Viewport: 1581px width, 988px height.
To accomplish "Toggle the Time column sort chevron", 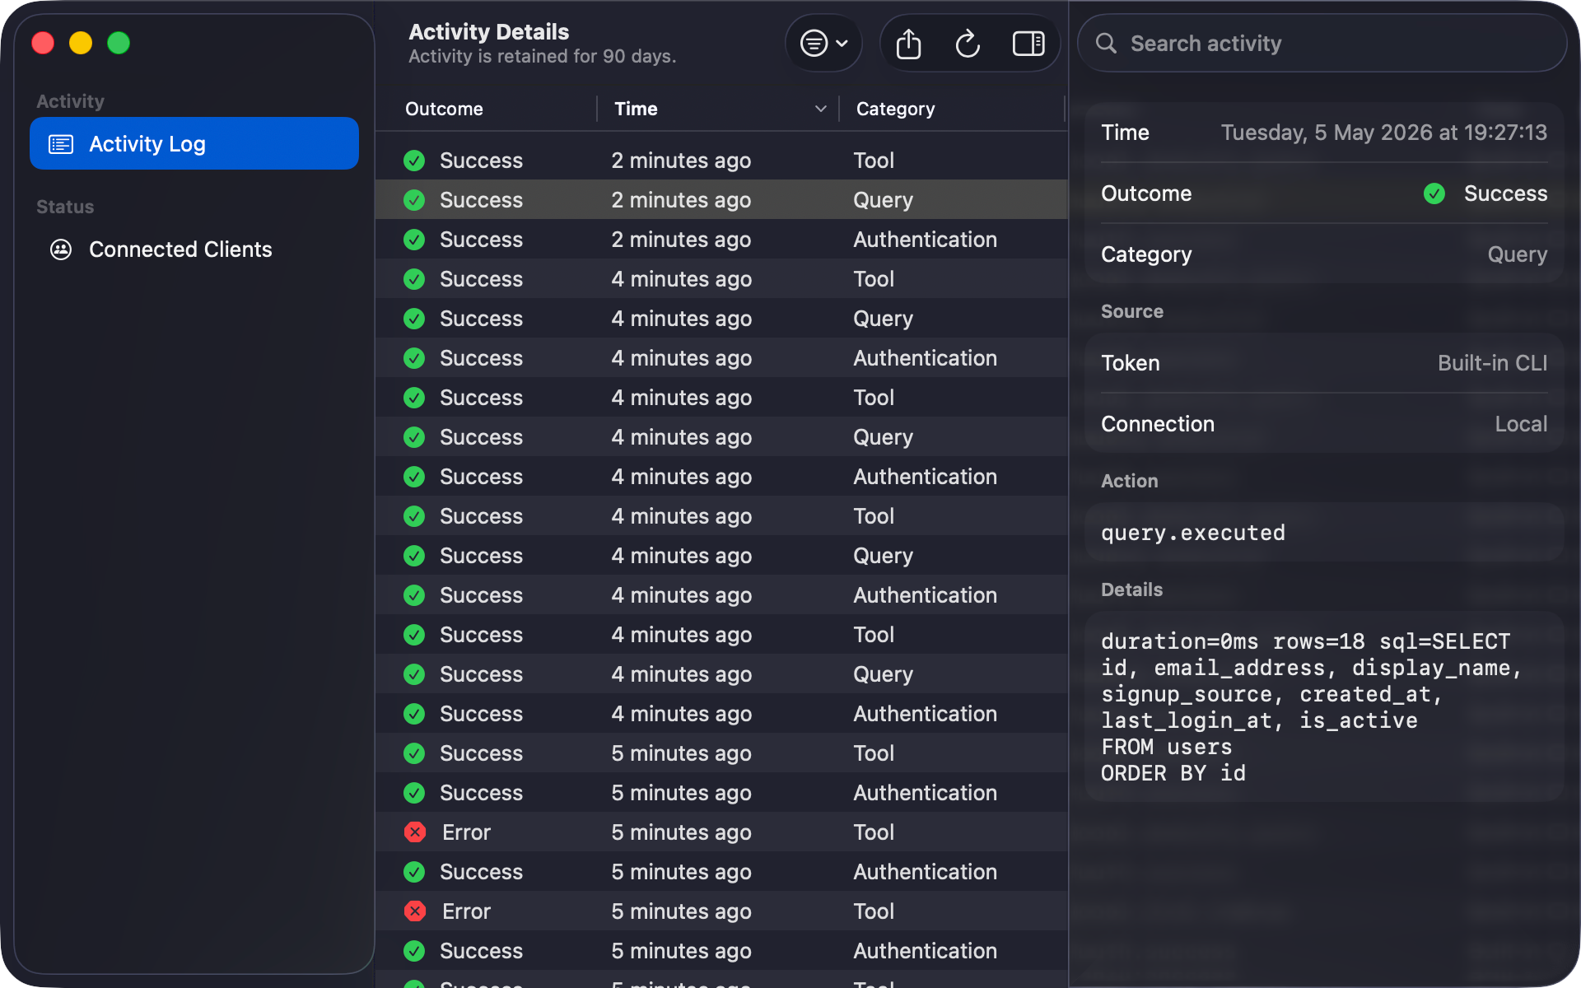I will (820, 109).
